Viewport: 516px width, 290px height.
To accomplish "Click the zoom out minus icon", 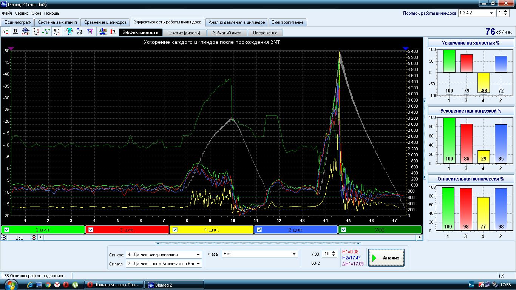I will [4, 238].
